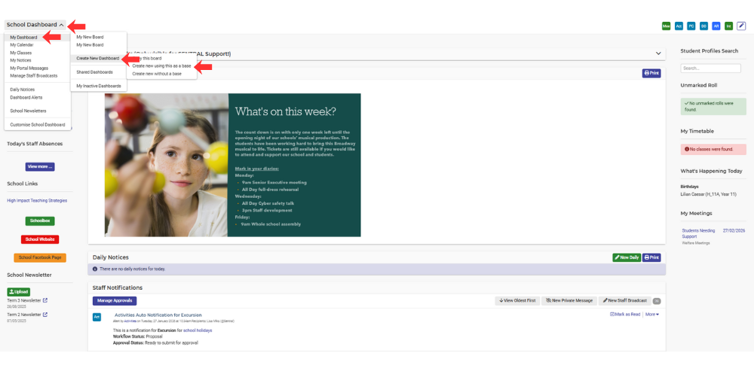Open the Act shortcut icon in header
Screen dimensions: 754x371
coord(679,26)
